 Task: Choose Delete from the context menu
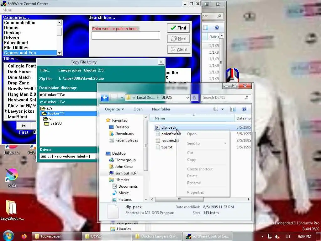192,176
